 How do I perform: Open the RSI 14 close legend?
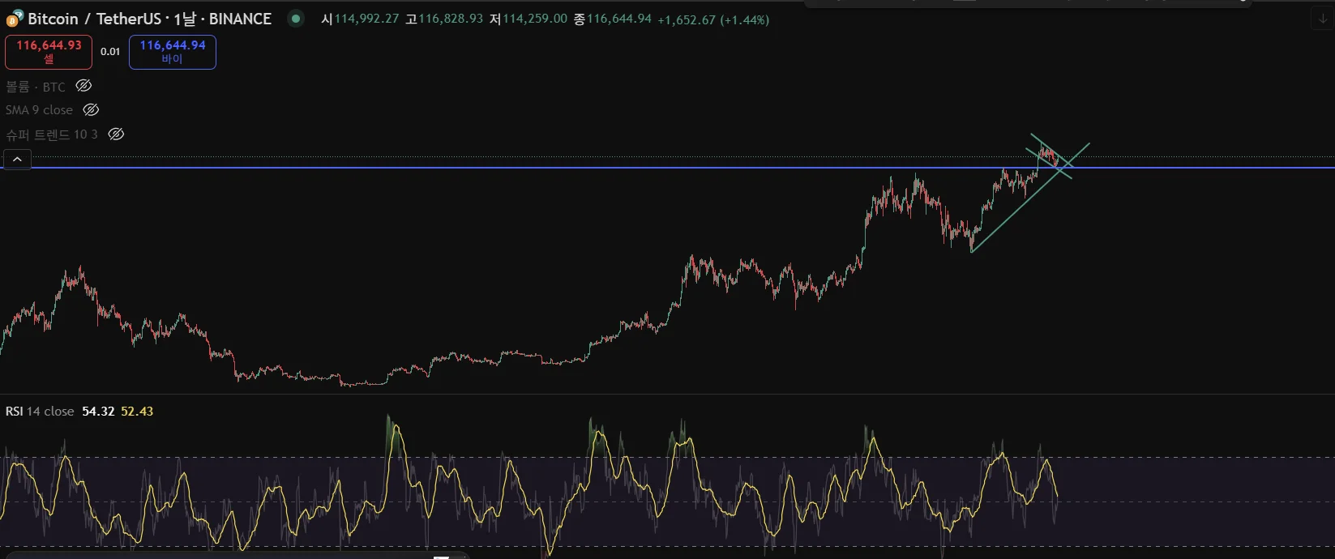tap(40, 412)
